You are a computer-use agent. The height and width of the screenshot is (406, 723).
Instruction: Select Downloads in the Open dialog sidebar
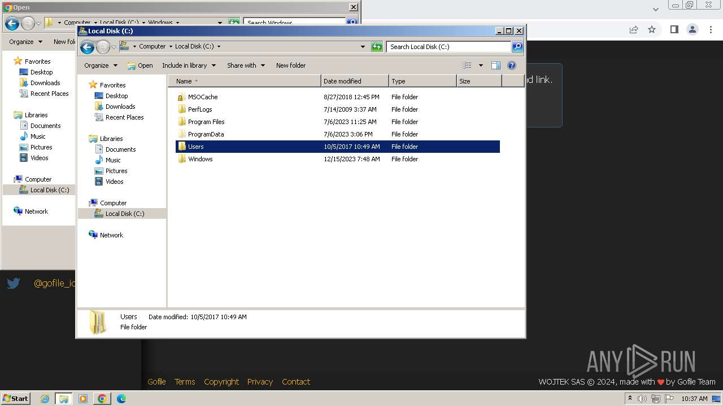[45, 83]
